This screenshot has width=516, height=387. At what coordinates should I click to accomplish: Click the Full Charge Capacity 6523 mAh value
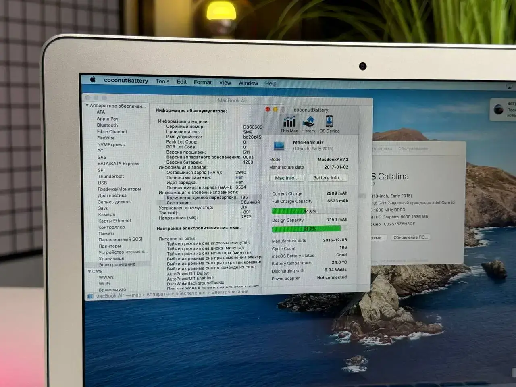337,201
